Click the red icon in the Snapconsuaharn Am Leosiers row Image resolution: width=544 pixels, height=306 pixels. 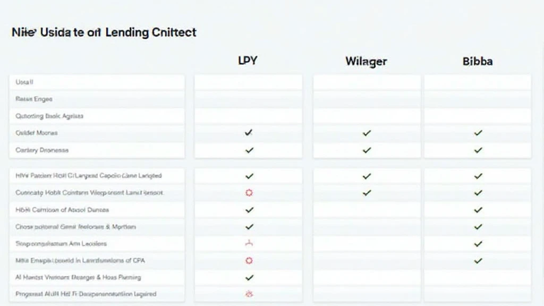click(x=249, y=244)
